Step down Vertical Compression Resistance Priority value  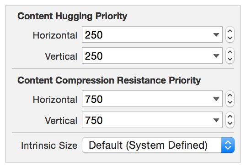tap(230, 123)
